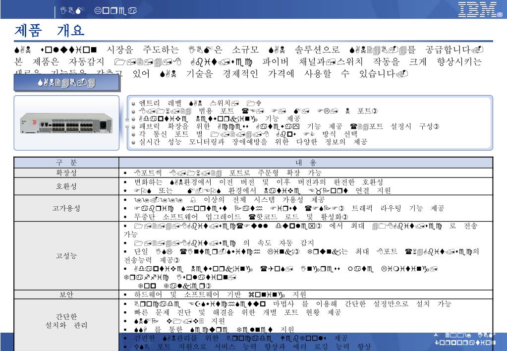Click the '호환성' row label
The height and width of the screenshot is (351, 507).
[66, 186]
